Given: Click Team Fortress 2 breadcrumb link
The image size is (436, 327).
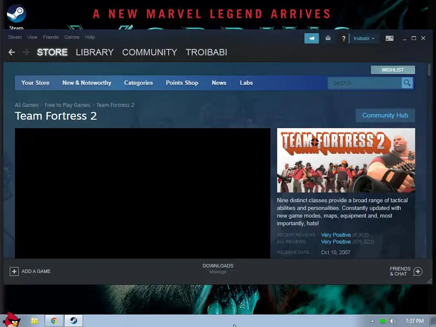Looking at the screenshot, I should pos(115,105).
